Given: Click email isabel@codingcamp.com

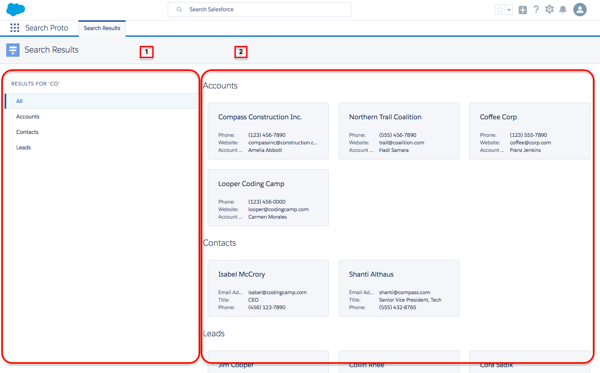Looking at the screenshot, I should [277, 292].
